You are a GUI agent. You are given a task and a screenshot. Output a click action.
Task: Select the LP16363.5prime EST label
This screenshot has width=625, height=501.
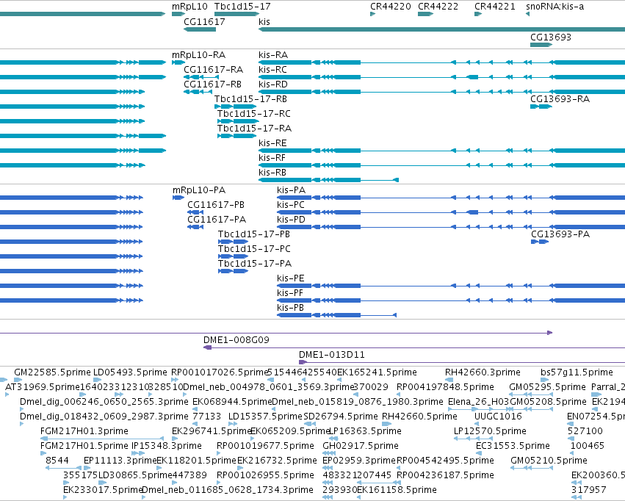coord(365,431)
